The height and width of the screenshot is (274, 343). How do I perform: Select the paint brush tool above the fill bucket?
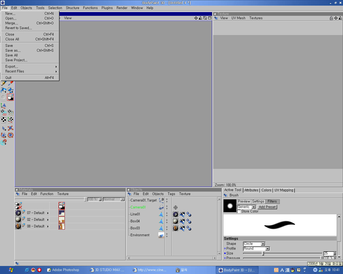coord(3,83)
